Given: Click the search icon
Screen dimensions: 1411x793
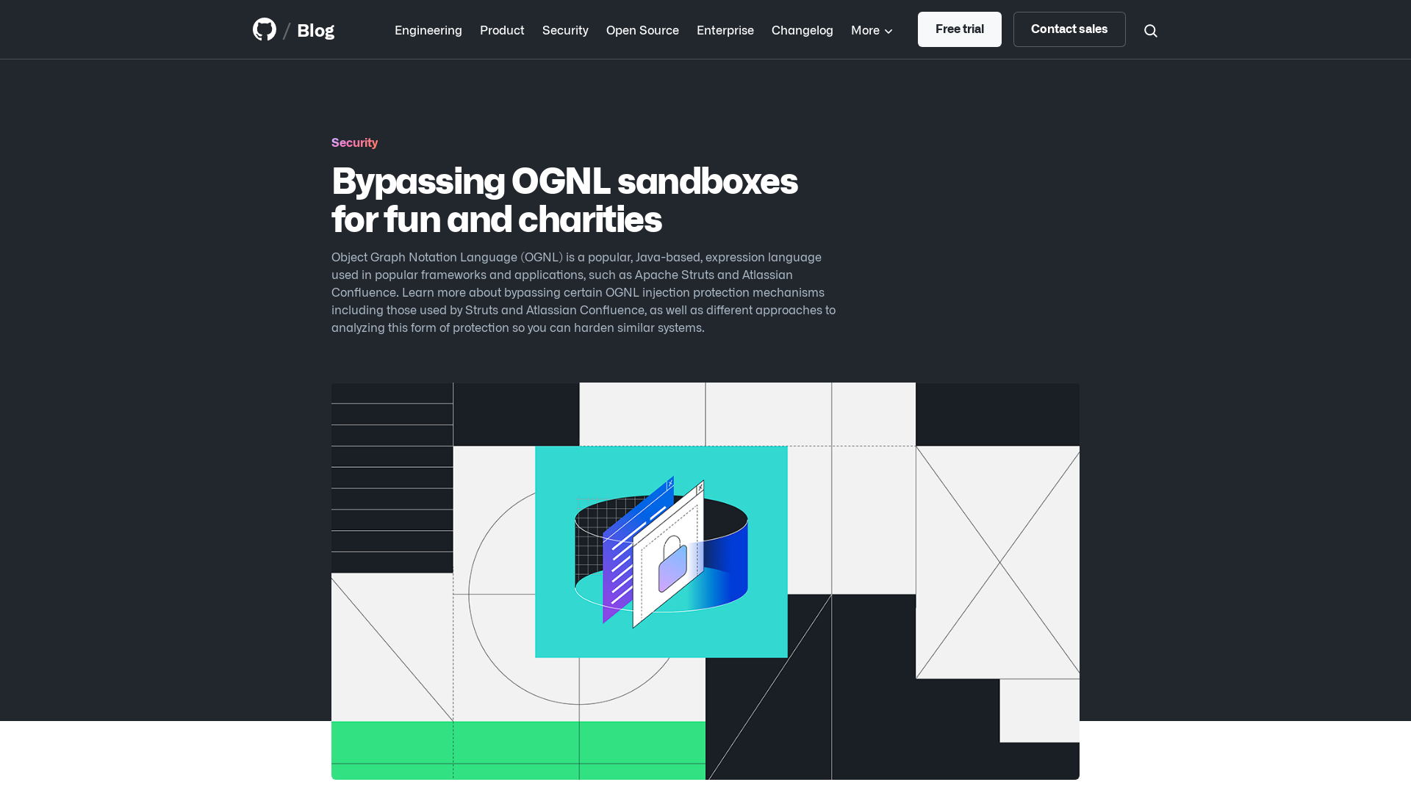Looking at the screenshot, I should pyautogui.click(x=1150, y=29).
